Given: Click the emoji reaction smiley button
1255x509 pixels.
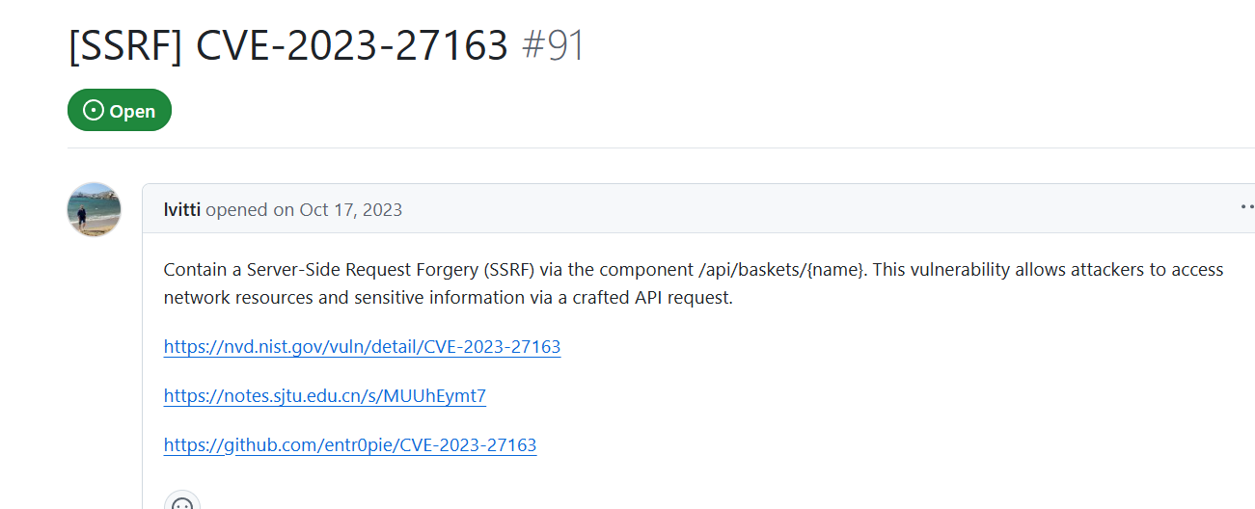Looking at the screenshot, I should pos(181,503).
